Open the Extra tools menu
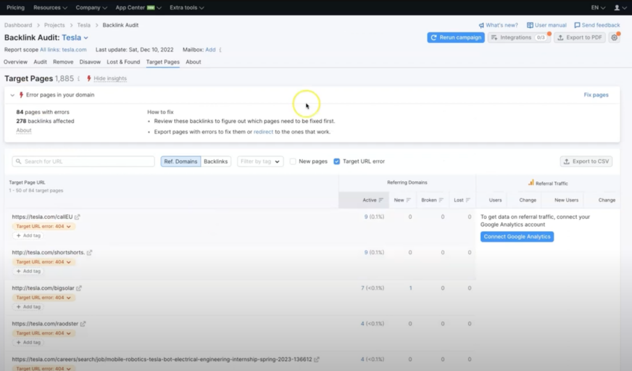The image size is (632, 371). click(x=186, y=7)
